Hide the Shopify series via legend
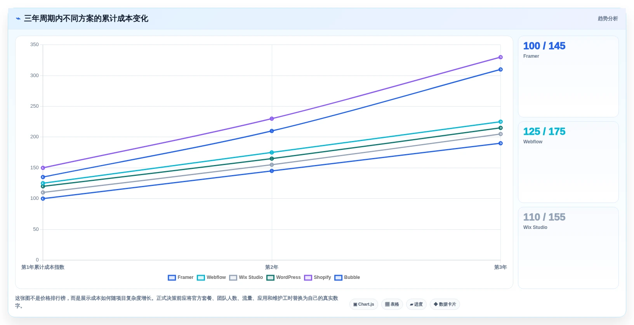Viewport: 634px width, 325px height. pos(318,277)
